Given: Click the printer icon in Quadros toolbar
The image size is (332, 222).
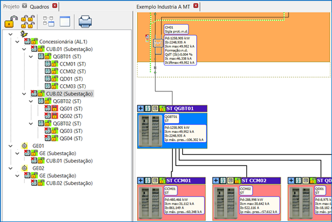Looking at the screenshot, I should pyautogui.click(x=85, y=21).
